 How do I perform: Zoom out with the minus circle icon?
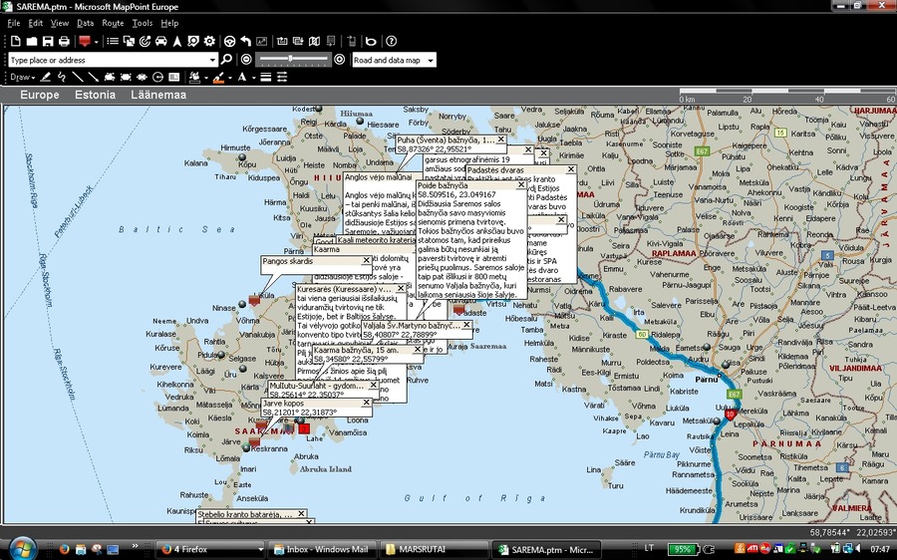tap(246, 59)
